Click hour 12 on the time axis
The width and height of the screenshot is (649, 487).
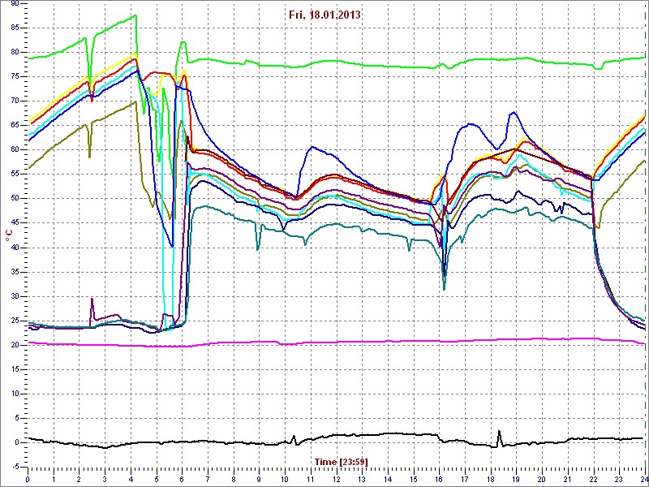coord(336,479)
